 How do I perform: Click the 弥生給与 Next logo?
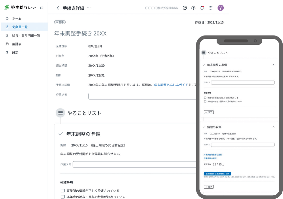tap(20, 8)
